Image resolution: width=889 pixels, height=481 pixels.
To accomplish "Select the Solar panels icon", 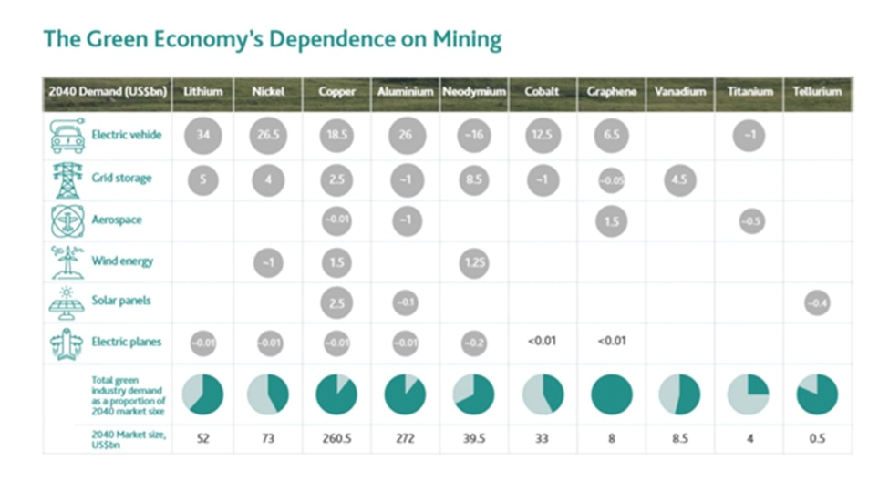I will [x=67, y=302].
